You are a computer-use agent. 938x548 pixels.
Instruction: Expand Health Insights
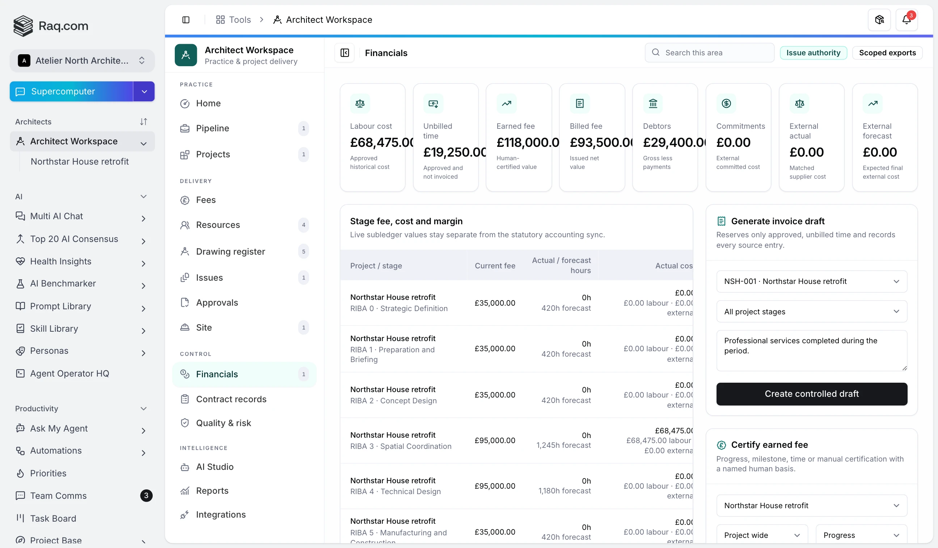pyautogui.click(x=144, y=264)
